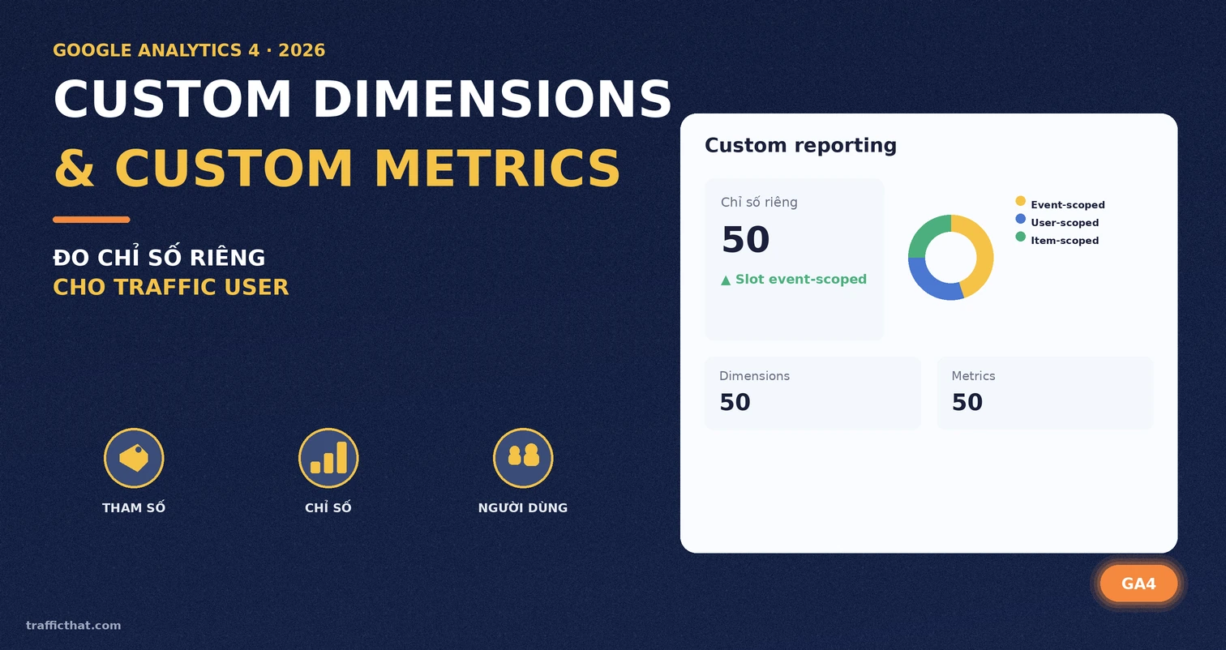Click the 'Item-scoped' legend label
The width and height of the screenshot is (1226, 650).
tap(1065, 241)
